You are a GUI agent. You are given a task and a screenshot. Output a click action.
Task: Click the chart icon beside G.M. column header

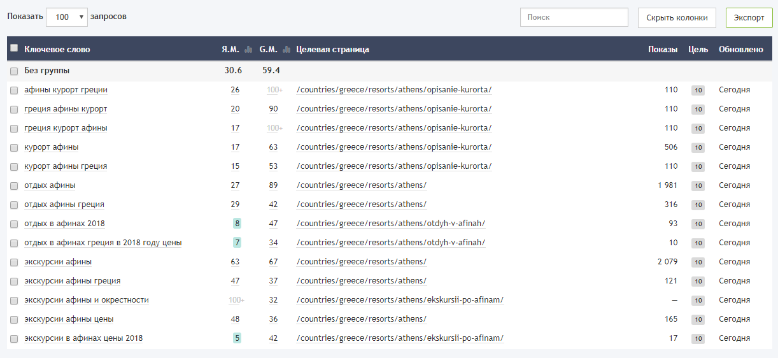pos(286,50)
